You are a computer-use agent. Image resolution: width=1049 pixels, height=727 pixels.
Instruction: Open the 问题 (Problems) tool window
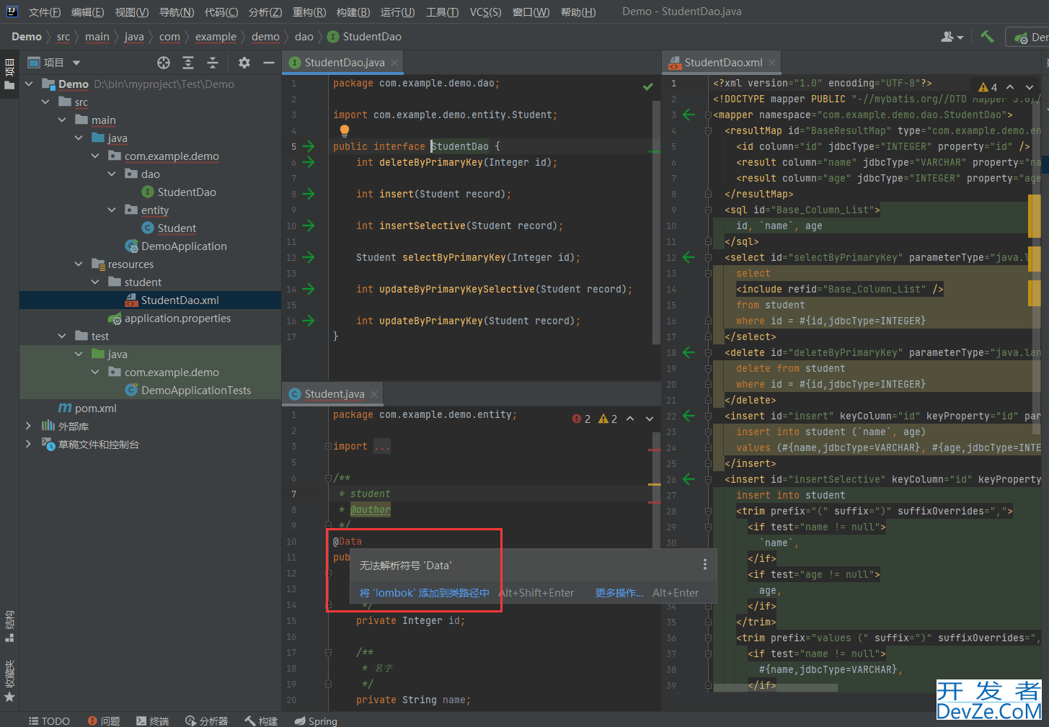point(104,721)
